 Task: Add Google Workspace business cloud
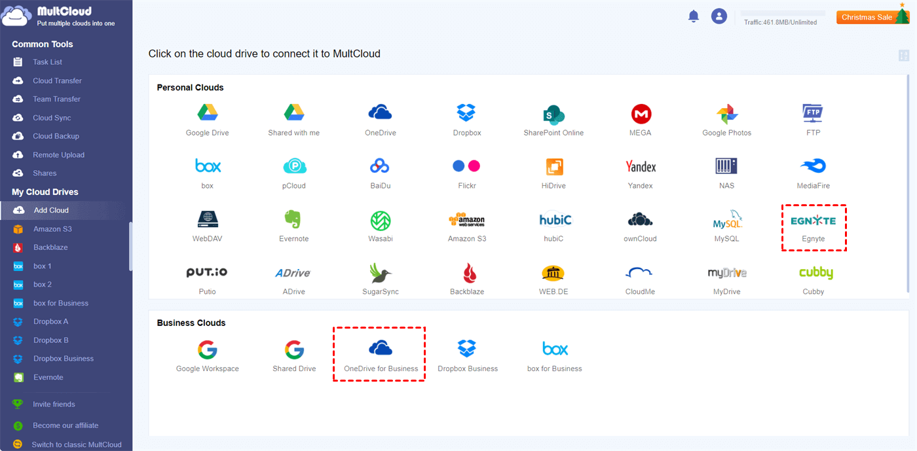point(207,355)
